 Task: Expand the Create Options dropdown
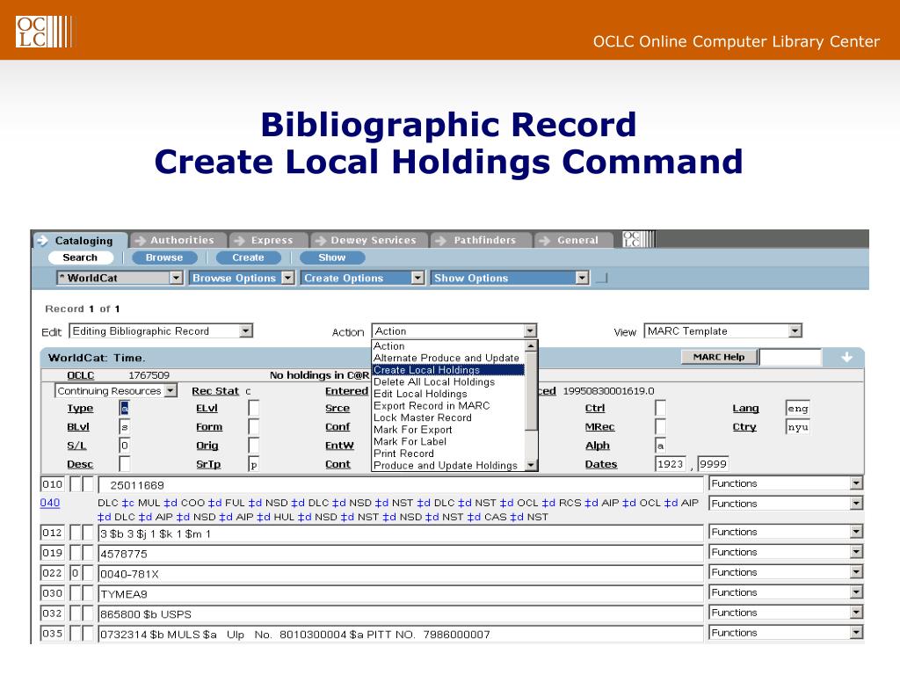point(362,278)
